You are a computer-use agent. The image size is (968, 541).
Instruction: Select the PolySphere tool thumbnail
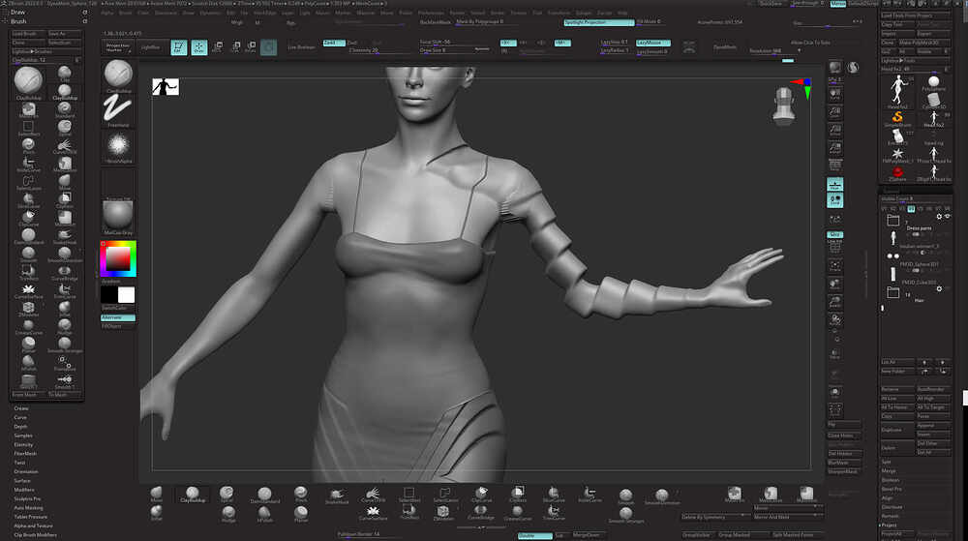(x=933, y=84)
